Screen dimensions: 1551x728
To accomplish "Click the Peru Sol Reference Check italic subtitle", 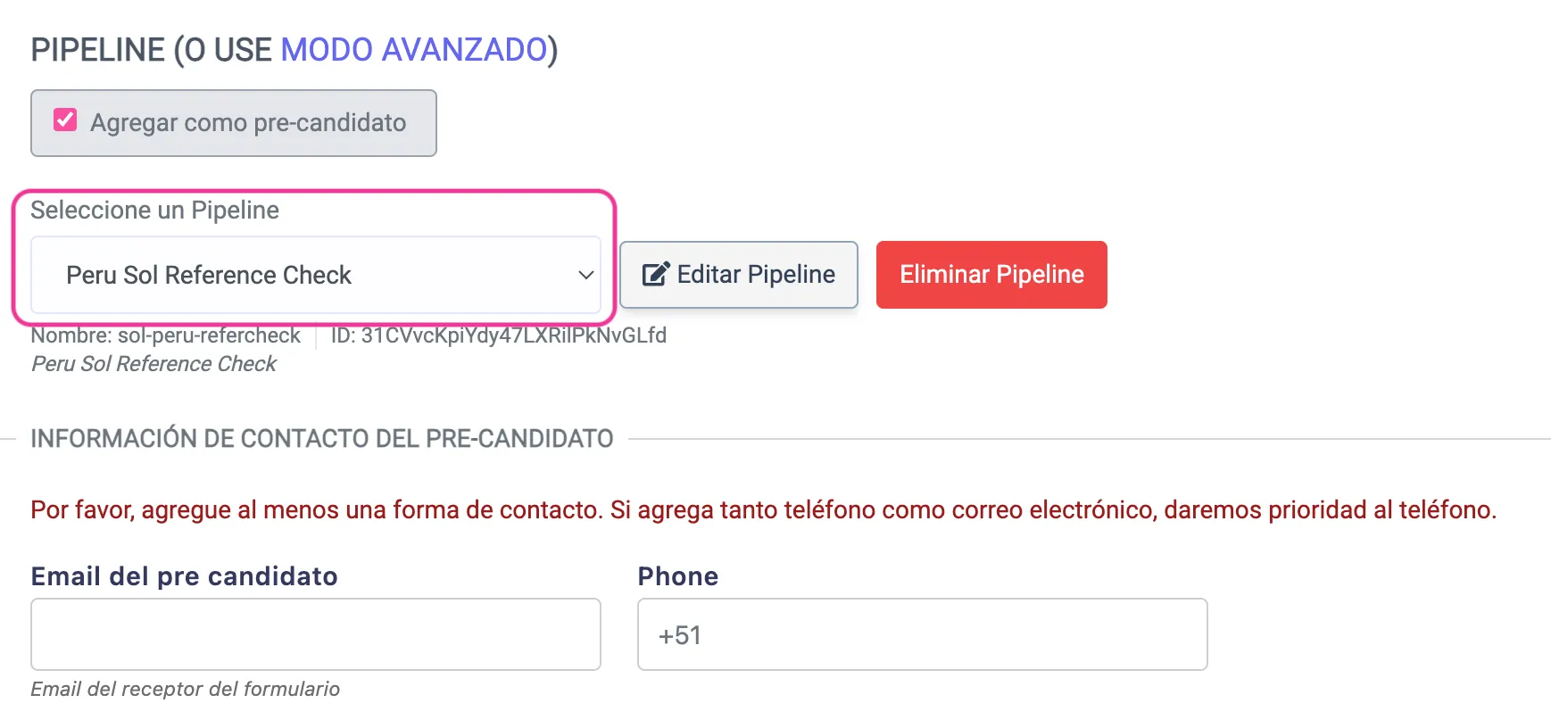I will click(x=153, y=363).
